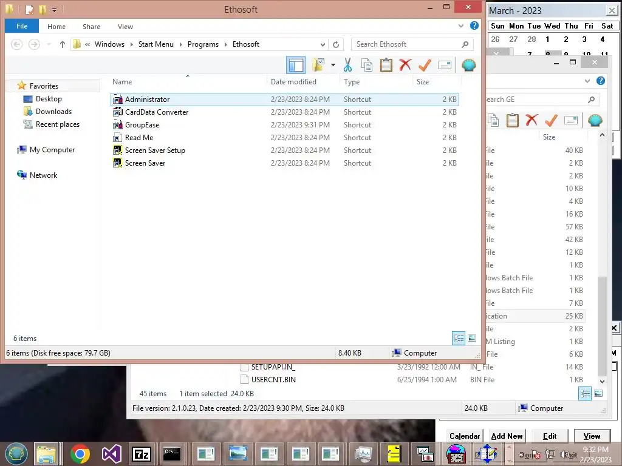Click the Cut scissors icon in Ethosoft toolbar

(348, 65)
